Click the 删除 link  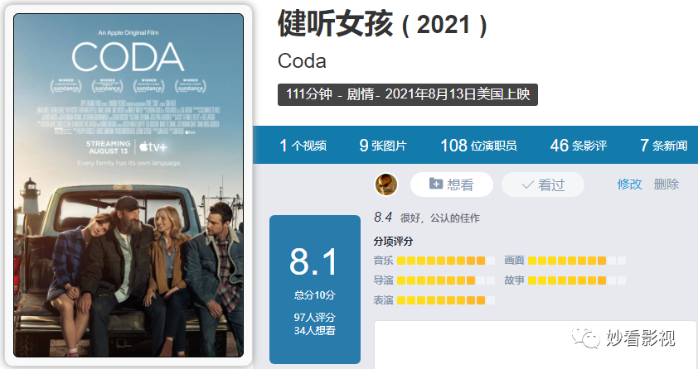[x=666, y=184]
